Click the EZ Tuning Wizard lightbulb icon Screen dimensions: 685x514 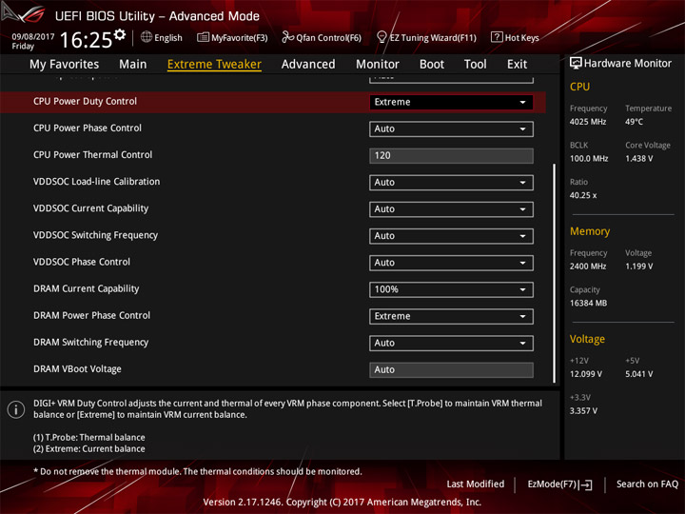(382, 37)
